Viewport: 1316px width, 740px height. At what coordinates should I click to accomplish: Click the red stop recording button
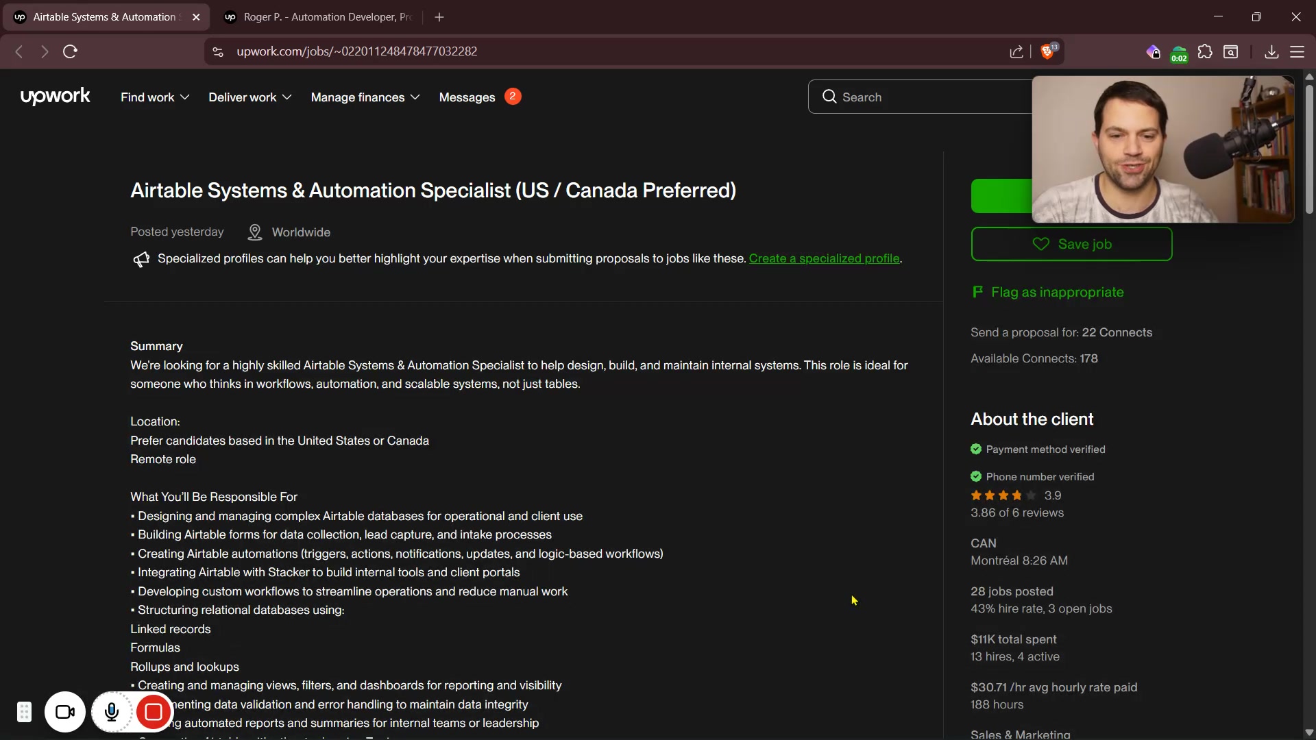pyautogui.click(x=154, y=713)
